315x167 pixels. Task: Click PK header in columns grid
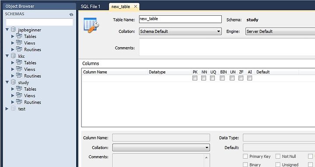195,72
